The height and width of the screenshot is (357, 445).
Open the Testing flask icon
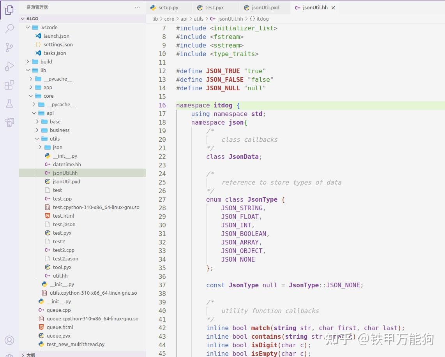9,104
